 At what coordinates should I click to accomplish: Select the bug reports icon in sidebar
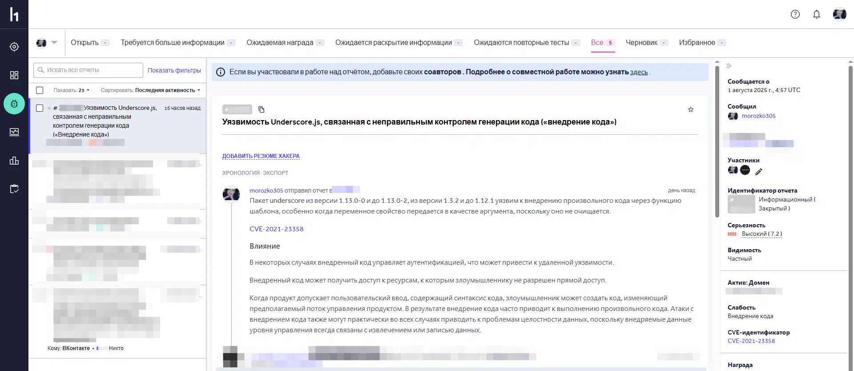14,104
